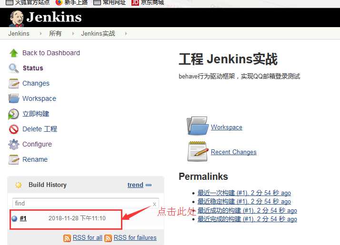Open the 最近一次构建 (#1) permalink
The width and height of the screenshot is (340, 245).
[244, 193]
